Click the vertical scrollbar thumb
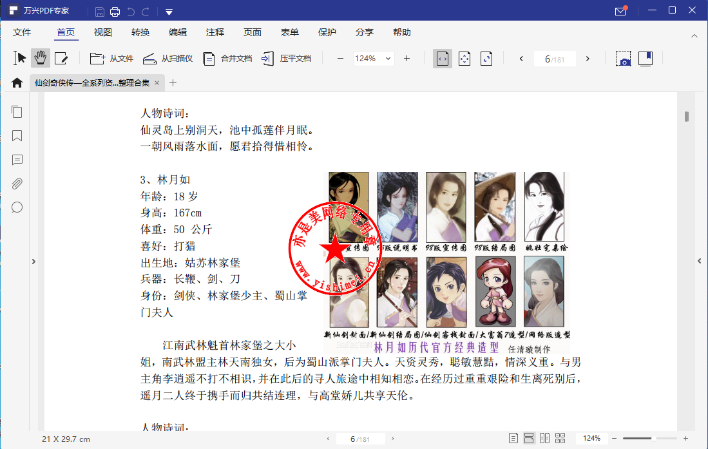Image resolution: width=708 pixels, height=449 pixels. point(687,117)
